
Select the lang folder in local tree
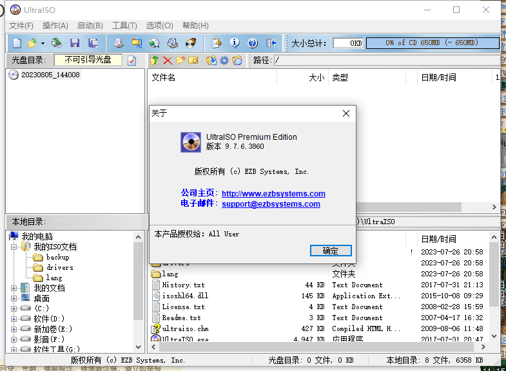[x=54, y=278]
